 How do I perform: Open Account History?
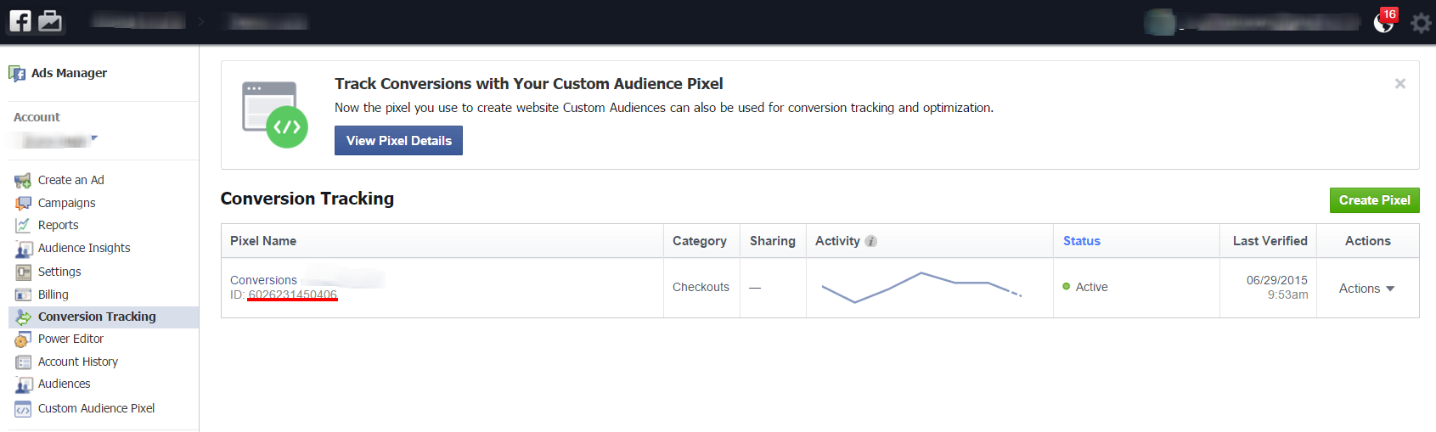[x=78, y=362]
